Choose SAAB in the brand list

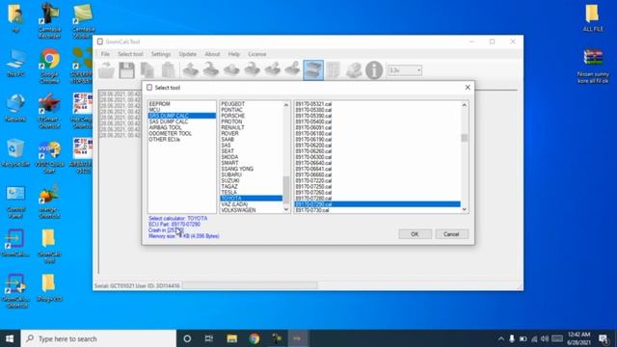(251, 139)
